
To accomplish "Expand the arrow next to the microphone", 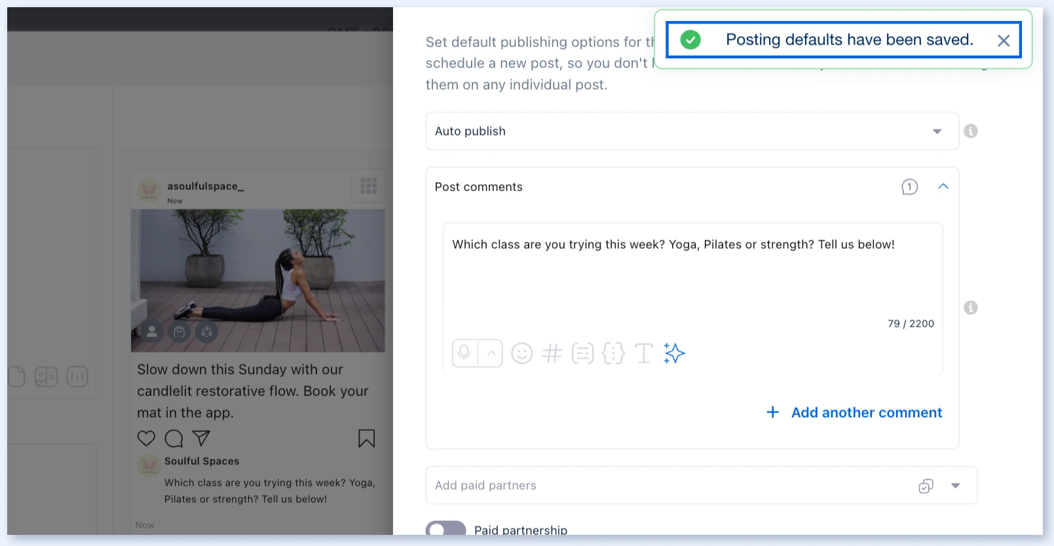I will 491,354.
